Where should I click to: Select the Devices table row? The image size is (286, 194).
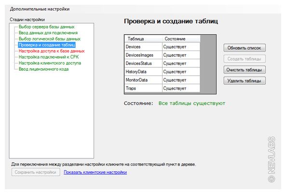pos(163,47)
